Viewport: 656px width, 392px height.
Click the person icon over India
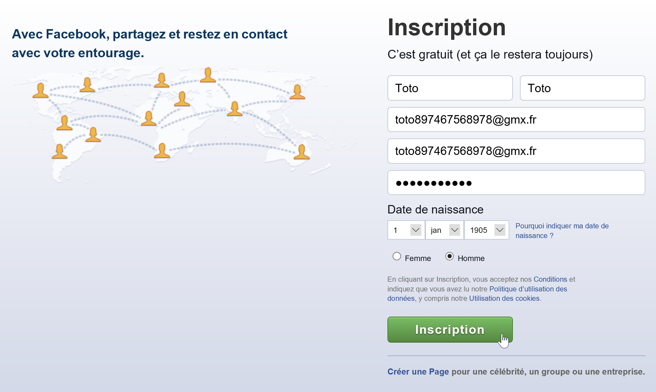coord(235,108)
